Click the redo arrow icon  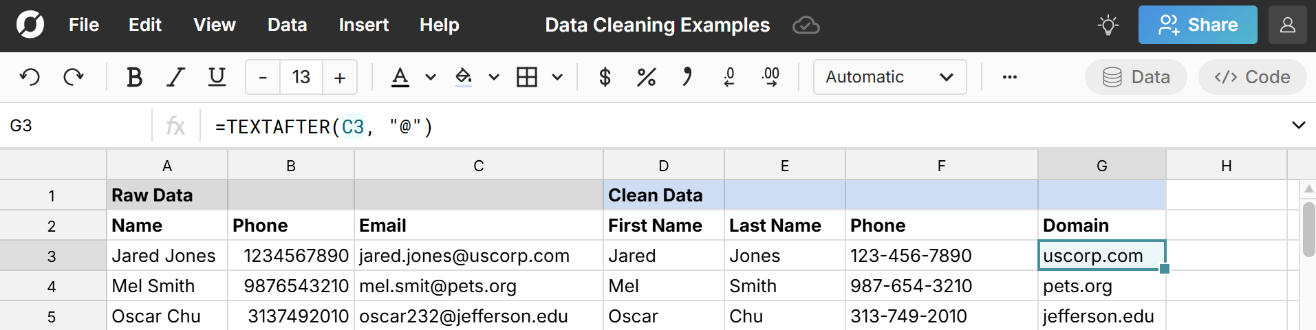pyautogui.click(x=73, y=77)
